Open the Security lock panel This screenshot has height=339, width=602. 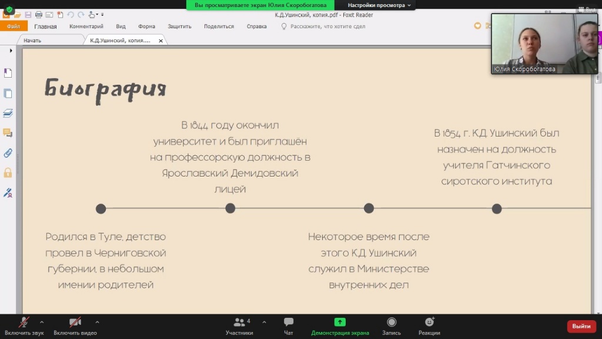pos(8,173)
